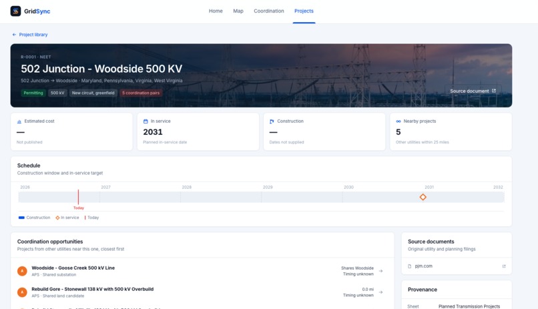Viewport: 538px width, 309px height.
Task: Switch to the Map tab
Action: tap(238, 11)
